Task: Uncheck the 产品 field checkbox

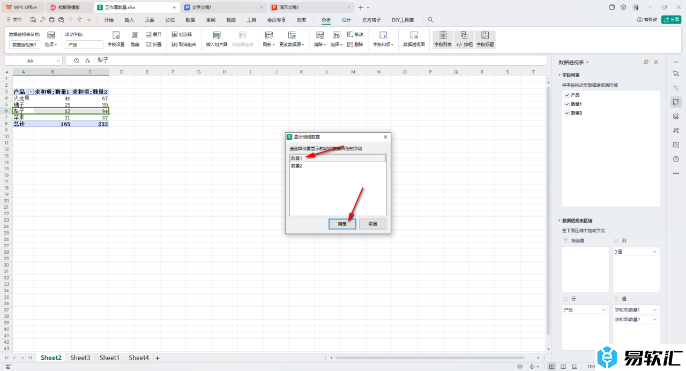Action: click(567, 95)
